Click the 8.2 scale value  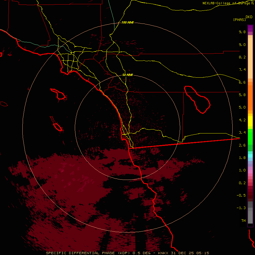click(242, 57)
